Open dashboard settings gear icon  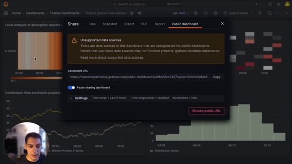215,13
